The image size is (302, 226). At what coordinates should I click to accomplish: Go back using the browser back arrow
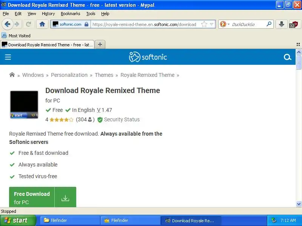7,24
